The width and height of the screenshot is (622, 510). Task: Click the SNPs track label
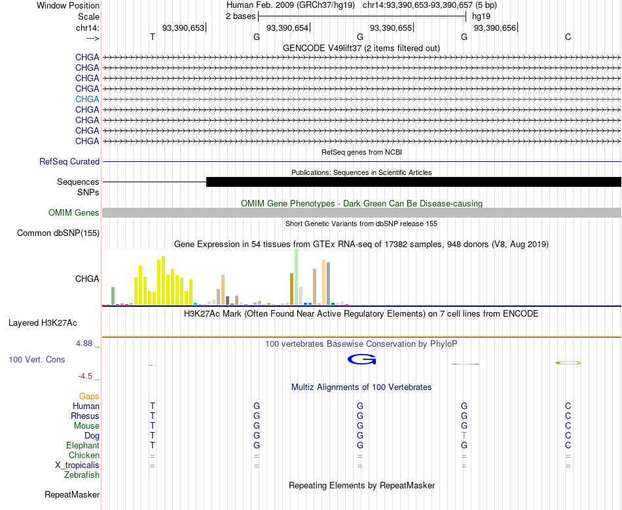88,192
